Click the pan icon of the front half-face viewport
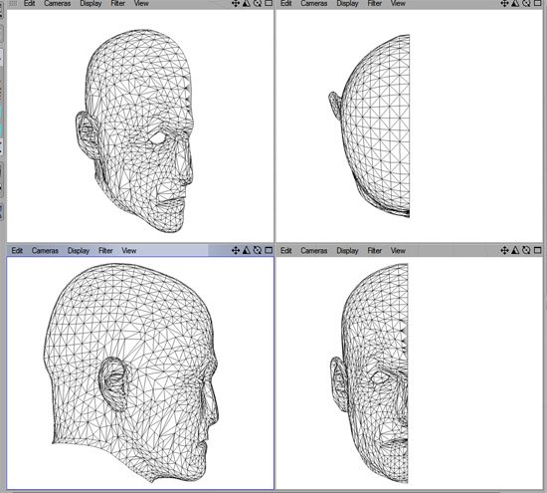 click(x=504, y=250)
